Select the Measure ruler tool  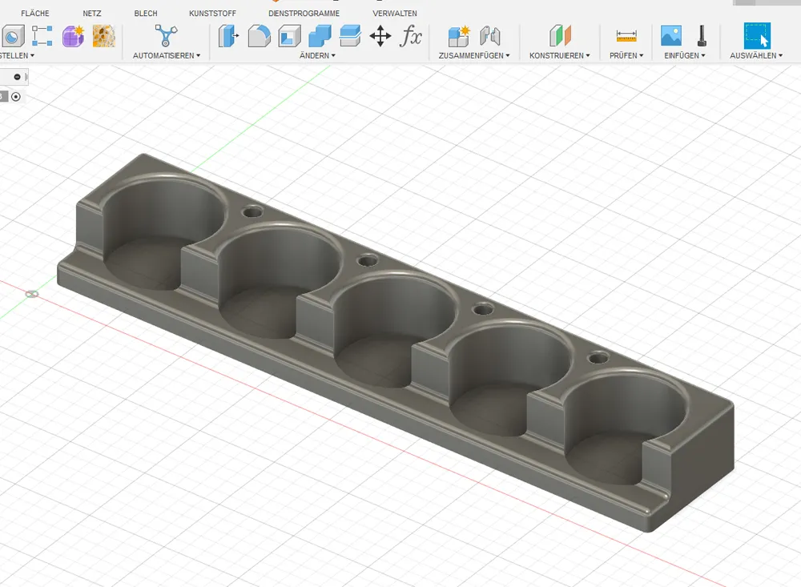[626, 35]
